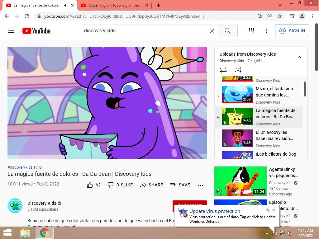The image size is (319, 239).
Task: Play El Dr. Groovy les hace una revisión
Action: (x=259, y=139)
